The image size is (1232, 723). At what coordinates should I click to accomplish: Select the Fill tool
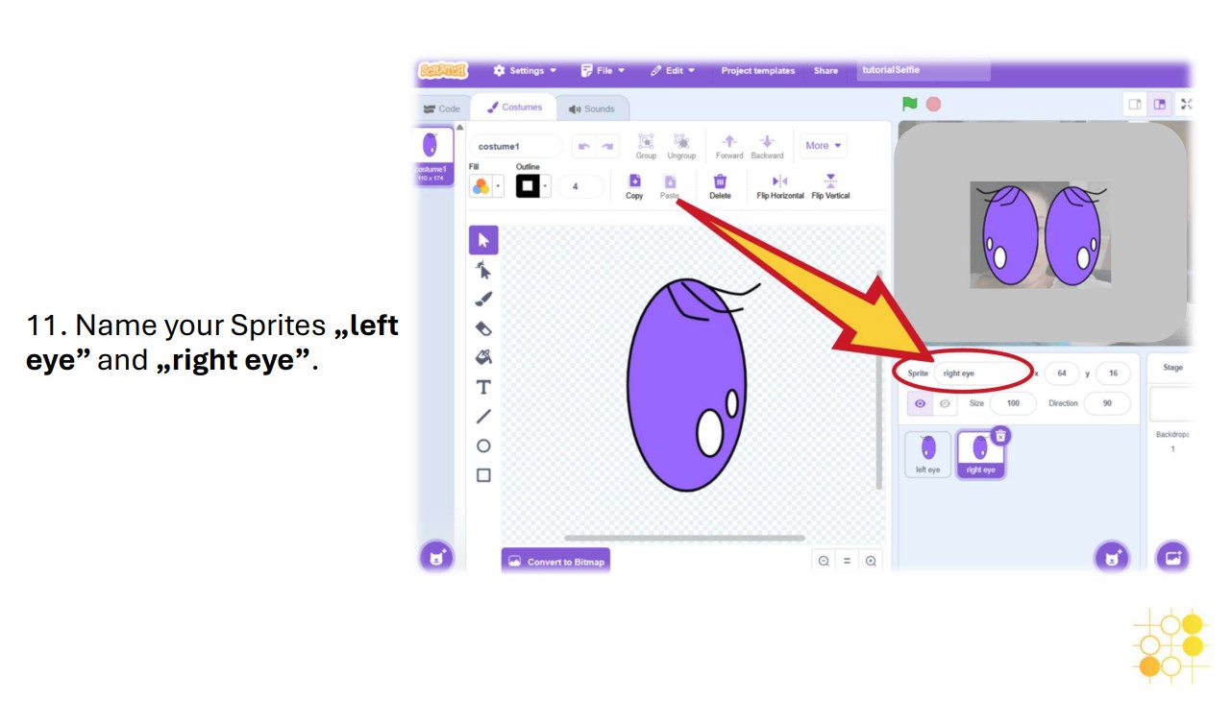483,357
